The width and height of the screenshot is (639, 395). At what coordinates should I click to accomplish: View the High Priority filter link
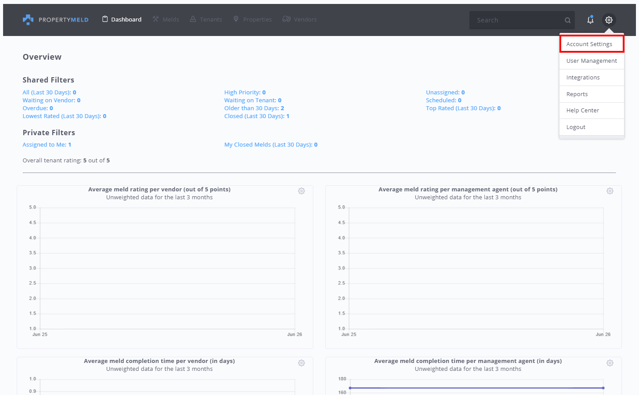pos(245,92)
